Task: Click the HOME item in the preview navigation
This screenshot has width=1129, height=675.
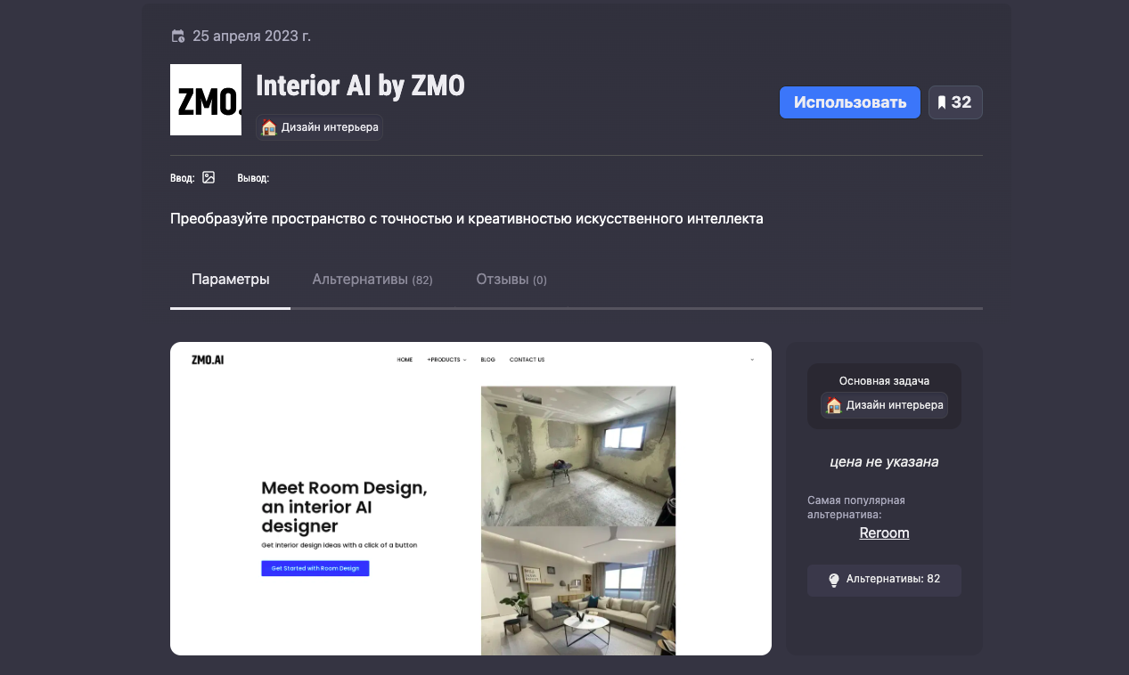Action: pos(405,360)
